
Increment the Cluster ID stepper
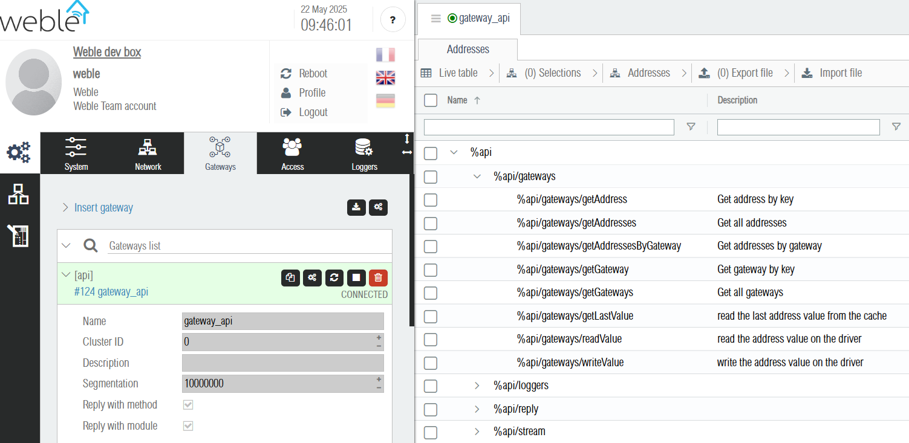coord(379,338)
